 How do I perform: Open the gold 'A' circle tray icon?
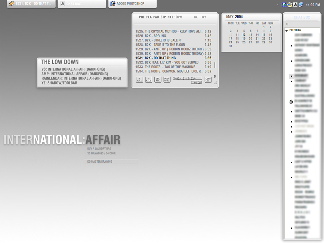[x=290, y=4]
